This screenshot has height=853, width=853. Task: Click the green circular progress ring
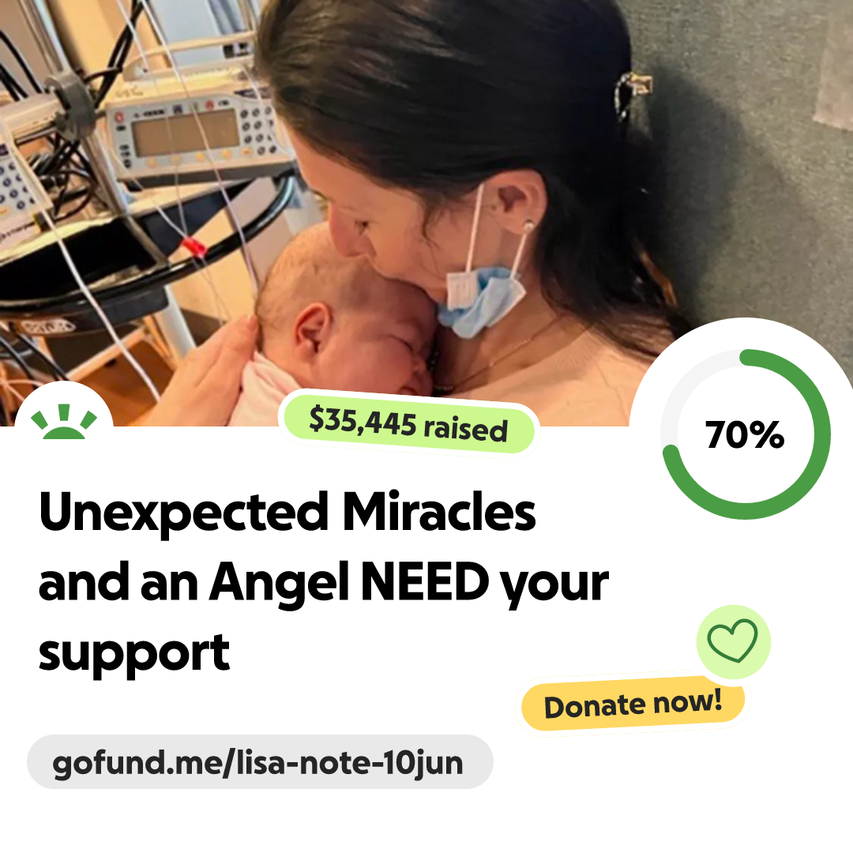click(746, 434)
